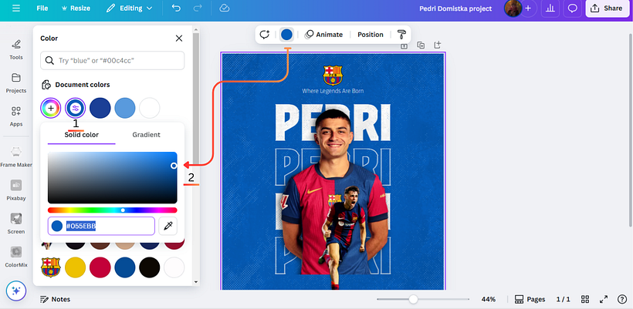
Task: Check the cloud save status icon
Action: [224, 8]
